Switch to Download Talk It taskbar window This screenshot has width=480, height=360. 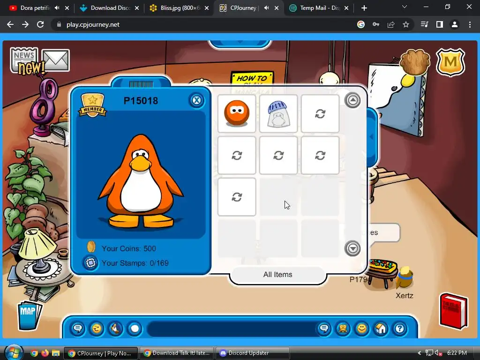(x=177, y=353)
